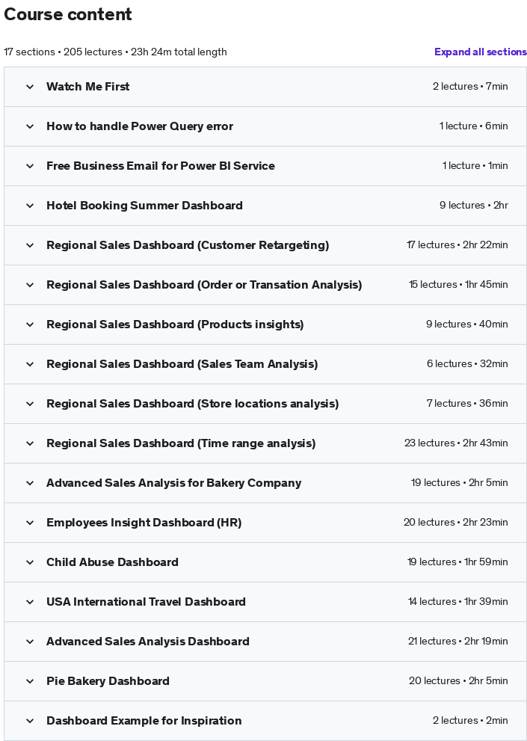Open Employees Insight Dashboard (HR) title
This screenshot has height=741, width=527.
(x=144, y=523)
